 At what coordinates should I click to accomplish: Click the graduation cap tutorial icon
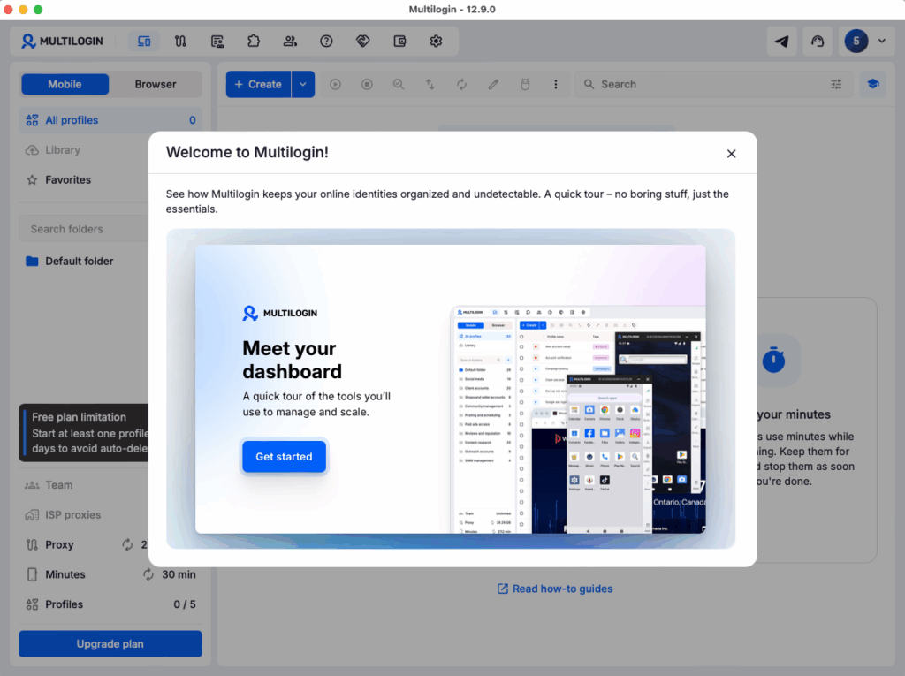pos(873,84)
